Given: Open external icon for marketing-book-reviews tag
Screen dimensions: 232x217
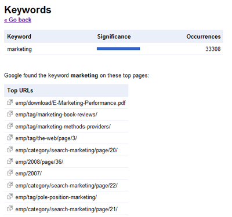Looking at the screenshot, I should click(10, 113).
